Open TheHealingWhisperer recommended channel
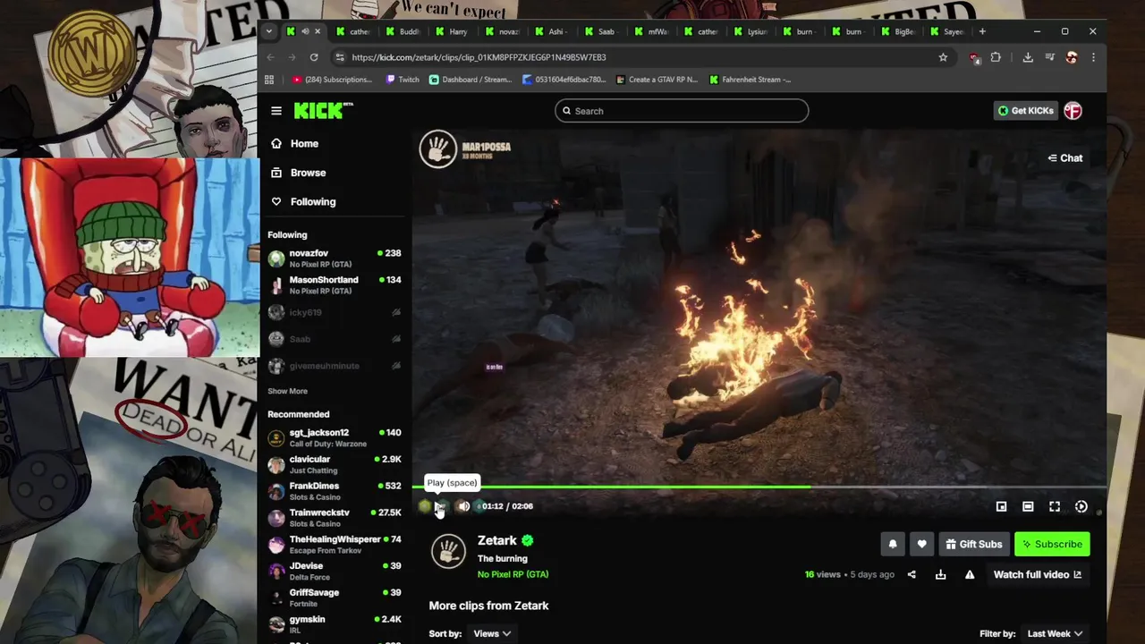1145x644 pixels. tap(335, 545)
